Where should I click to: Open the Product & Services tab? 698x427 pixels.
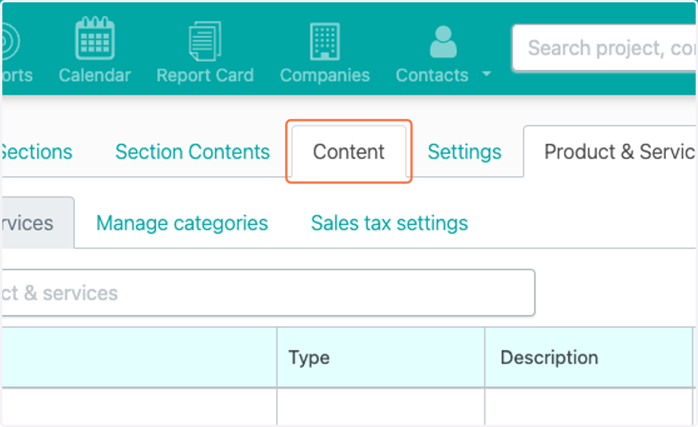[610, 152]
